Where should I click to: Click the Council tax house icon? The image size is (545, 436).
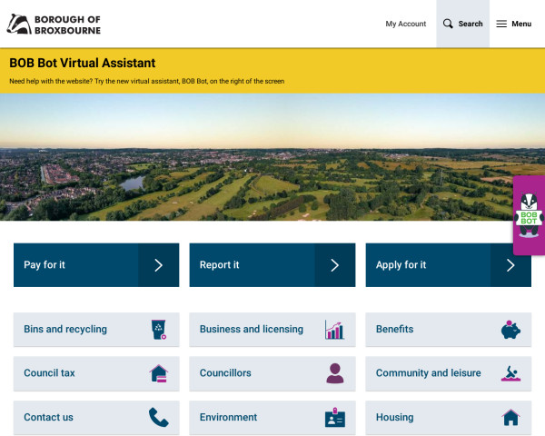[x=159, y=373]
